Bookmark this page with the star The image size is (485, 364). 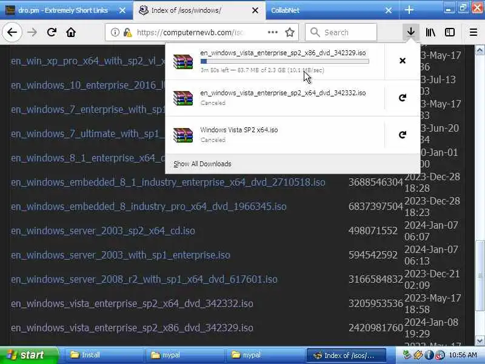[x=290, y=32]
